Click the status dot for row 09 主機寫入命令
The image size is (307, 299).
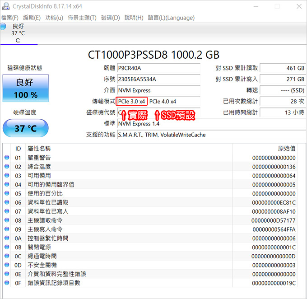pyautogui.click(x=7, y=229)
